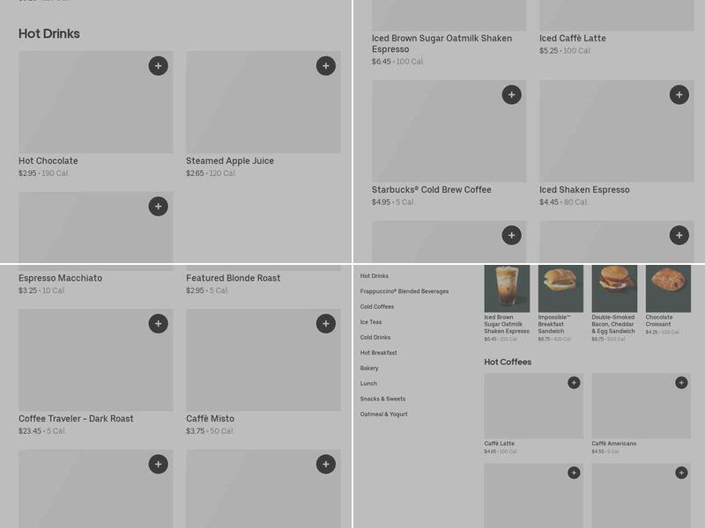
Task: Add Starbucks Cold Brew Coffee plus icon
Action: click(512, 95)
